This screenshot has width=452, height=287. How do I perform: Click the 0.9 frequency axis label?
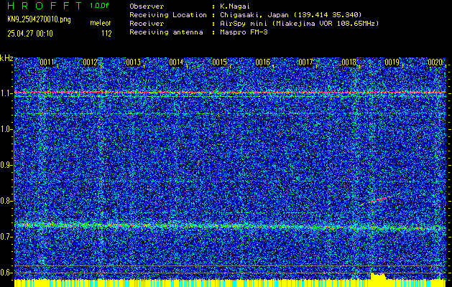(6, 165)
